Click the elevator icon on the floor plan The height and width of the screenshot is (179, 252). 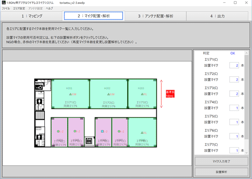pos(89,141)
